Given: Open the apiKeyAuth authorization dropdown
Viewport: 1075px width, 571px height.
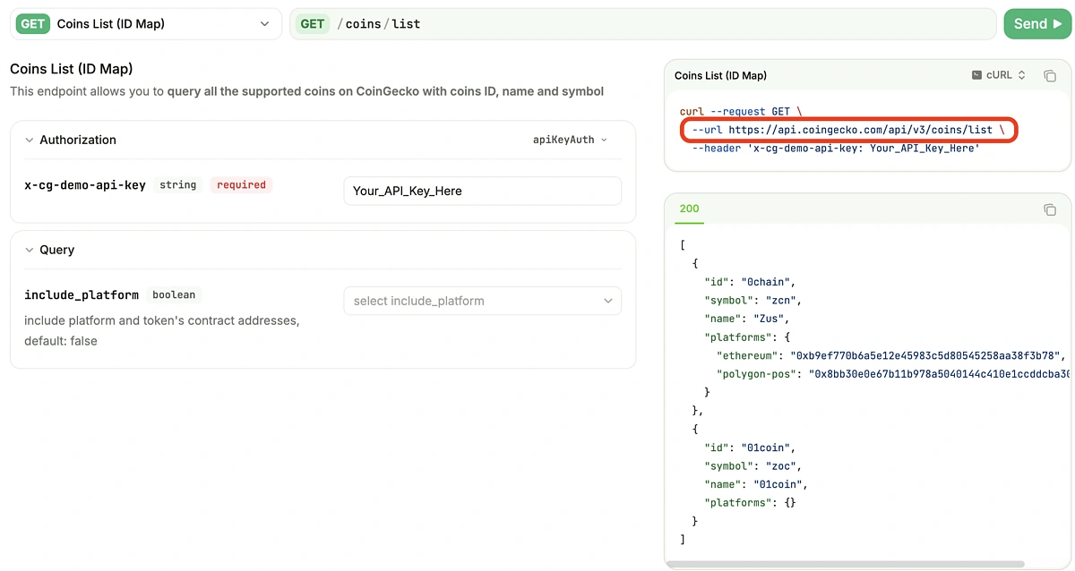Looking at the screenshot, I should pos(571,140).
